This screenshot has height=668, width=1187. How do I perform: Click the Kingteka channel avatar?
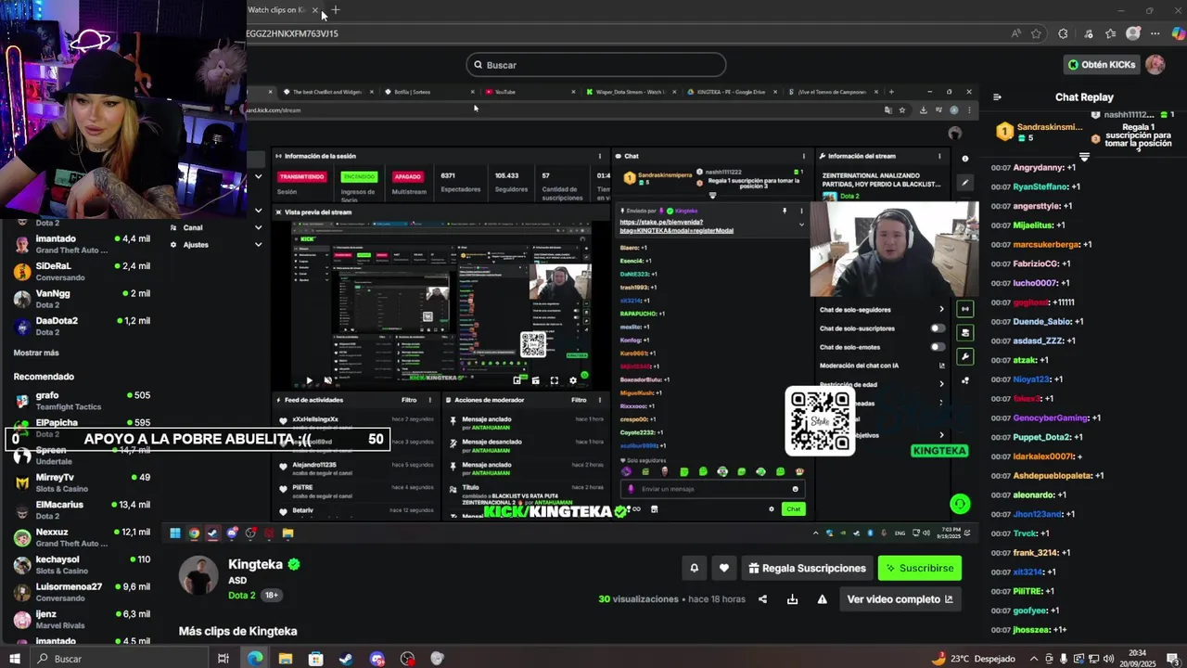point(198,576)
